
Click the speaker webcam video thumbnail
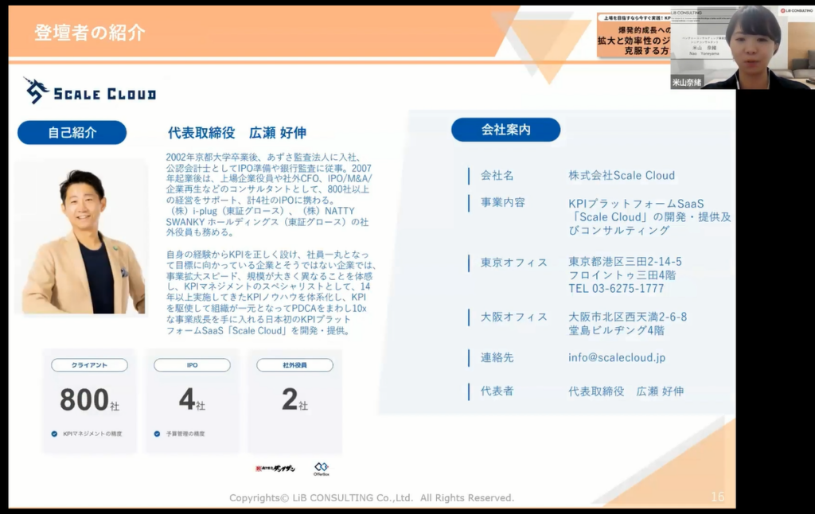(740, 46)
